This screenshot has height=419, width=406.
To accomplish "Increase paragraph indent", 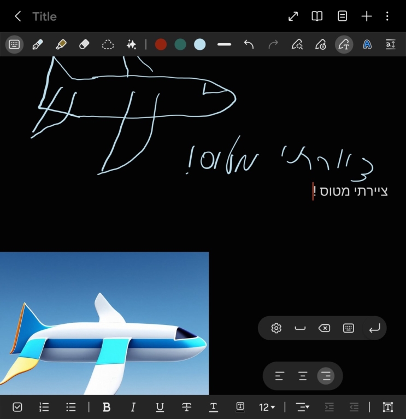I will [329, 407].
